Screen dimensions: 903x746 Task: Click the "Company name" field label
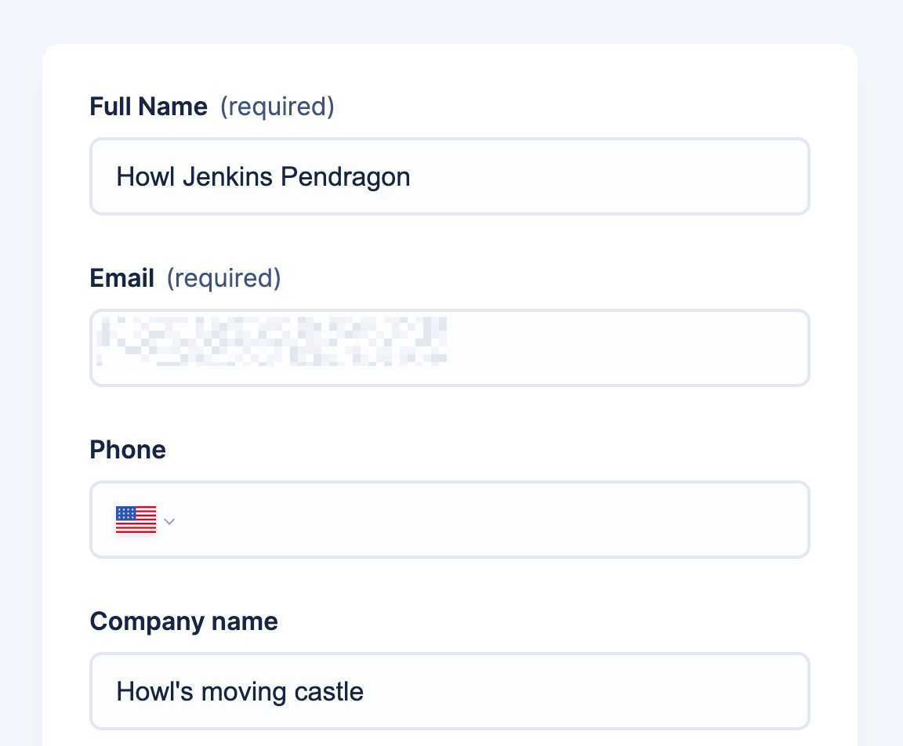(184, 621)
